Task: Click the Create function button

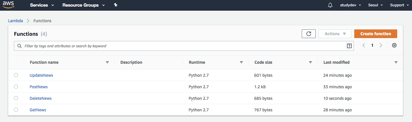Action: tap(376, 34)
